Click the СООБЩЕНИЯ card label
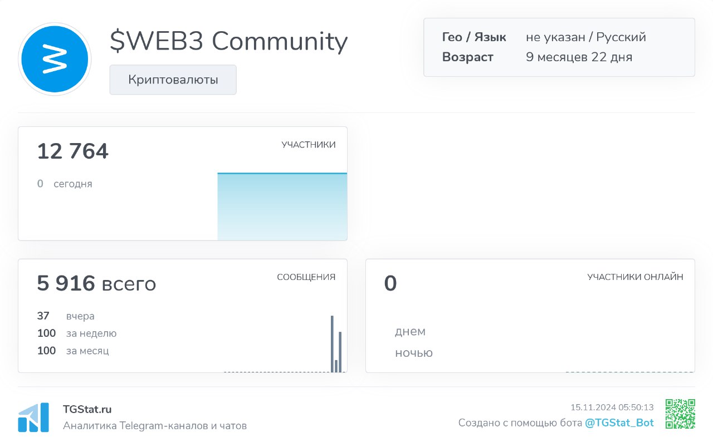 (x=306, y=277)
